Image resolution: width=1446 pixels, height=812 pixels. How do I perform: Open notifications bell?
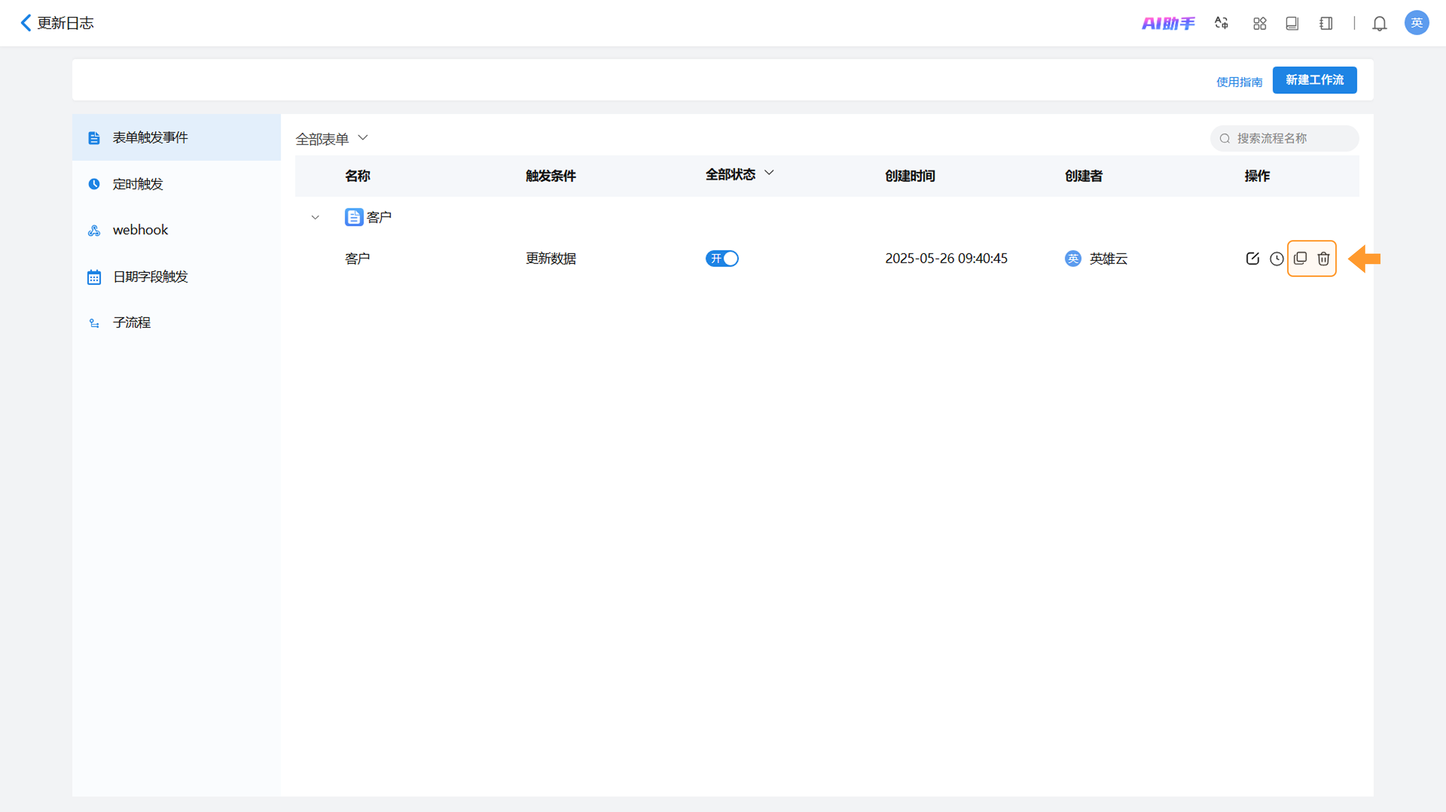tap(1379, 23)
